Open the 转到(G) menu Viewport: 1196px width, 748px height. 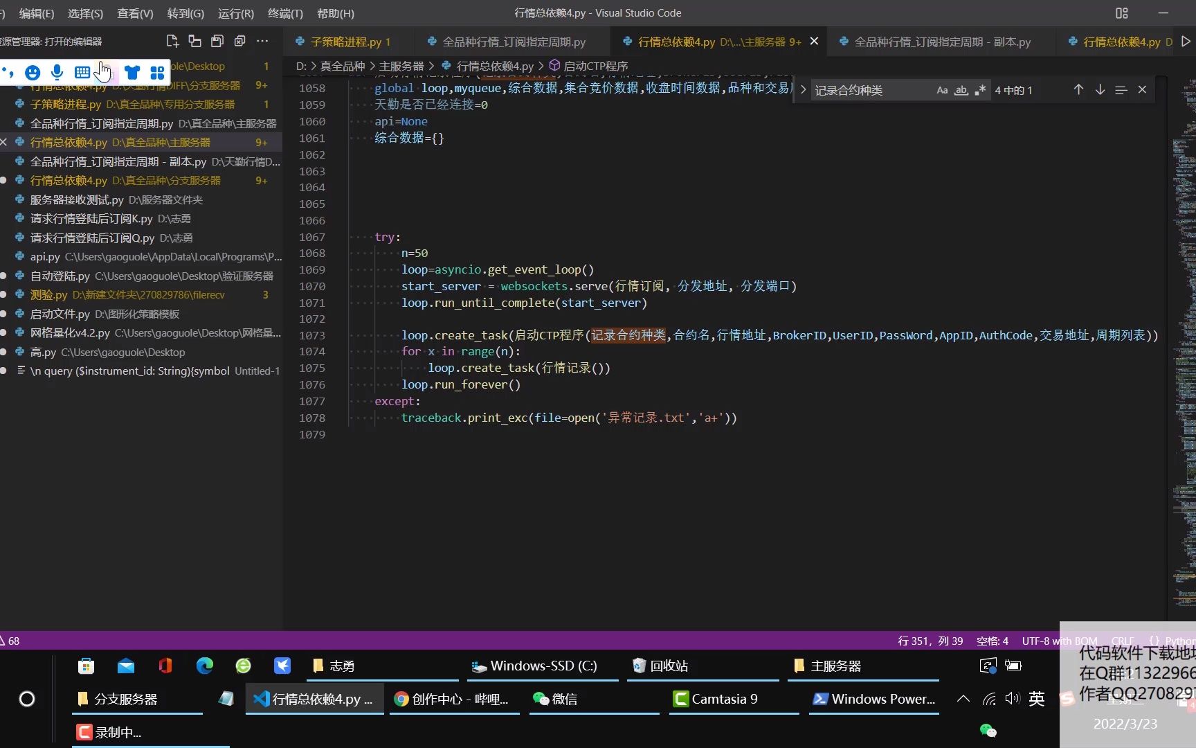[185, 13]
